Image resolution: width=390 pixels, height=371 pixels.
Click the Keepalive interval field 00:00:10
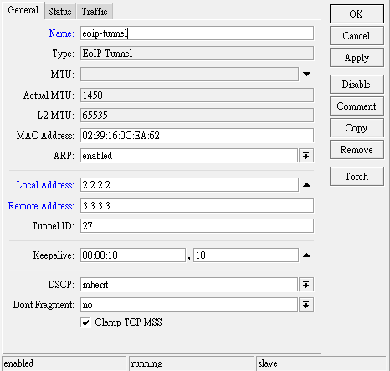click(x=133, y=255)
